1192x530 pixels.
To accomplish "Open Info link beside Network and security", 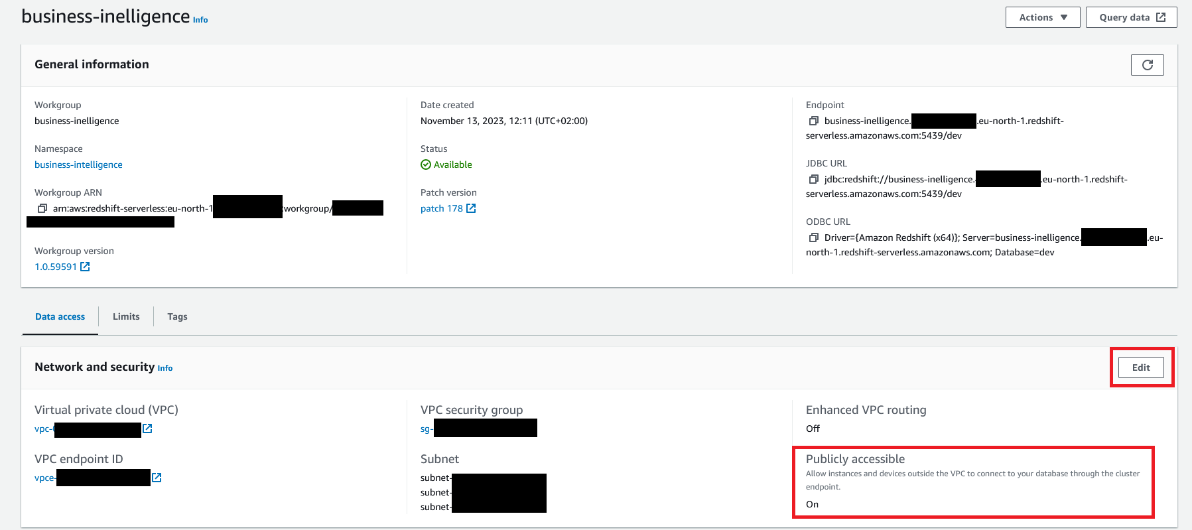I will pos(165,368).
